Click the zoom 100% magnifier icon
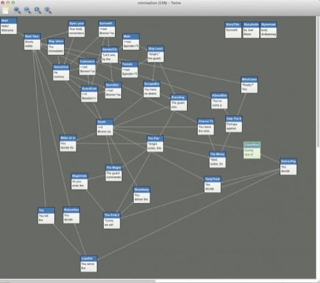This screenshot has width=320, height=283. pos(48,10)
